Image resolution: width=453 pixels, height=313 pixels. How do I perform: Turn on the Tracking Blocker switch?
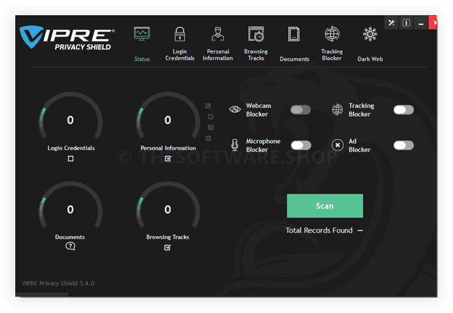(404, 110)
